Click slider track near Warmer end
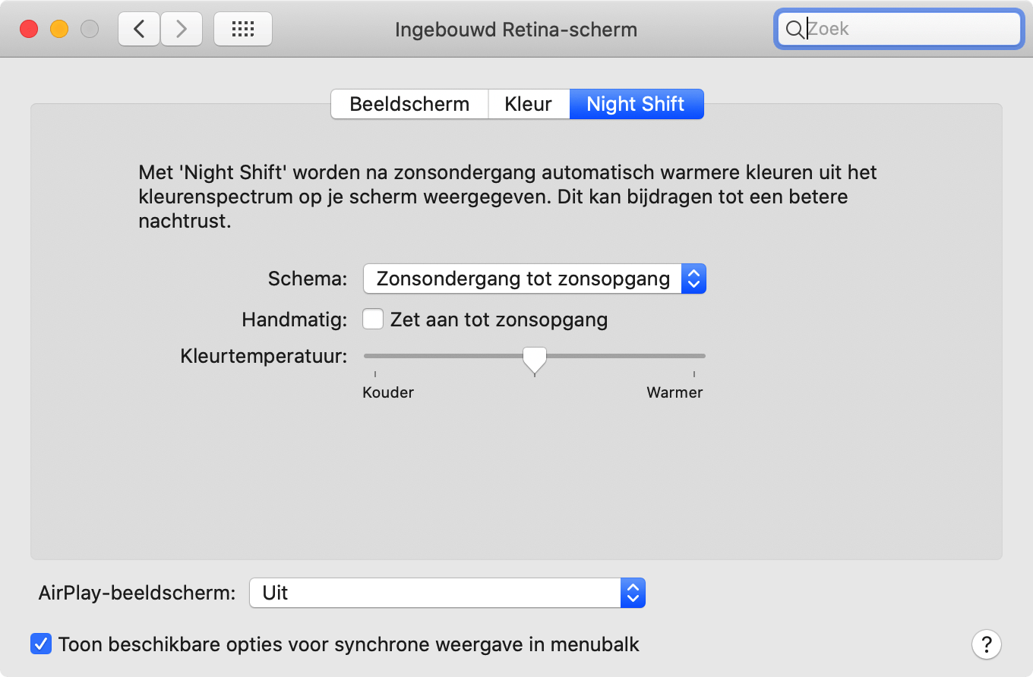This screenshot has width=1033, height=677. pos(684,355)
